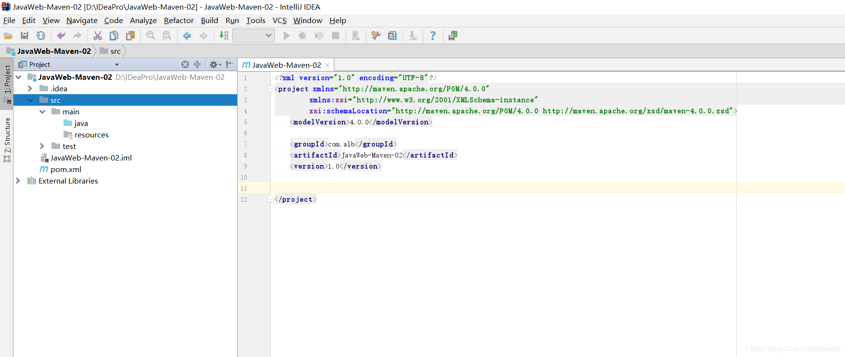This screenshot has height=357, width=845.
Task: Open the Analyze menu
Action: pos(143,20)
